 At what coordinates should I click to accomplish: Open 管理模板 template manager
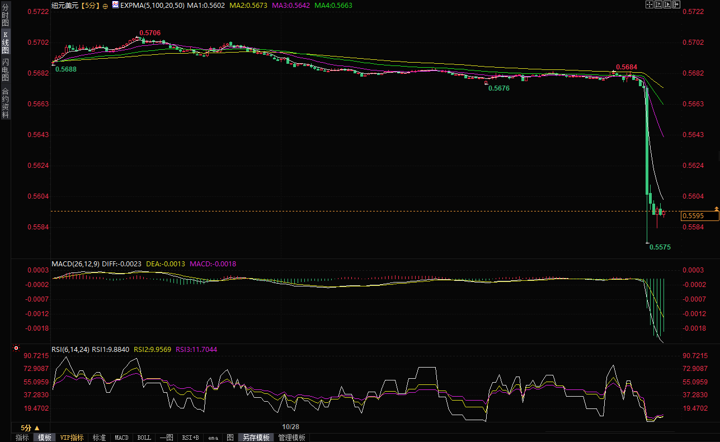tap(292, 438)
